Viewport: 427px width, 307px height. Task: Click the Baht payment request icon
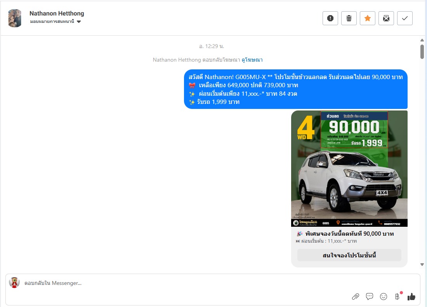click(x=397, y=297)
